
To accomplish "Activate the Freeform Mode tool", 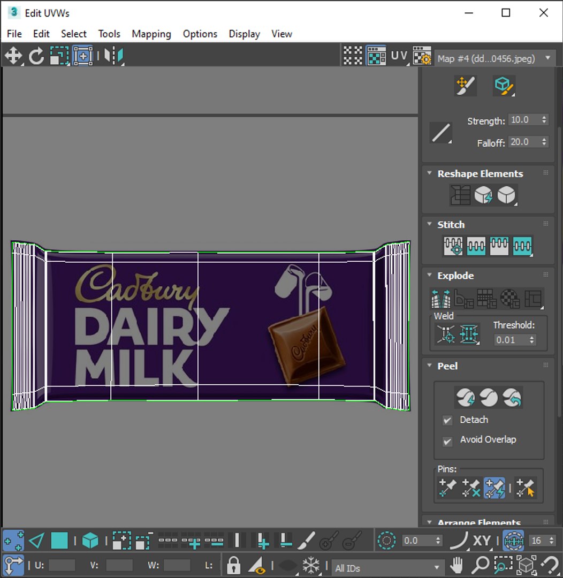I will (83, 56).
